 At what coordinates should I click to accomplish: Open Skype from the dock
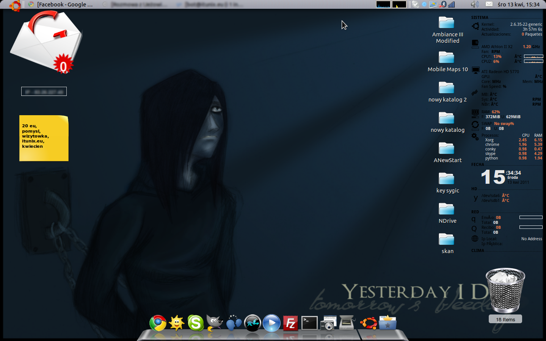(196, 323)
